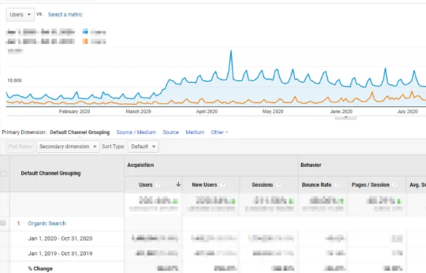Click the help icon beside New Users
The image size is (426, 273).
(x=222, y=185)
